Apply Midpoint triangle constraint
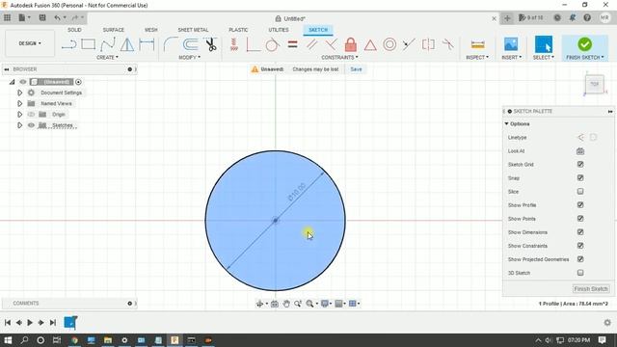617x347 pixels. (x=370, y=45)
